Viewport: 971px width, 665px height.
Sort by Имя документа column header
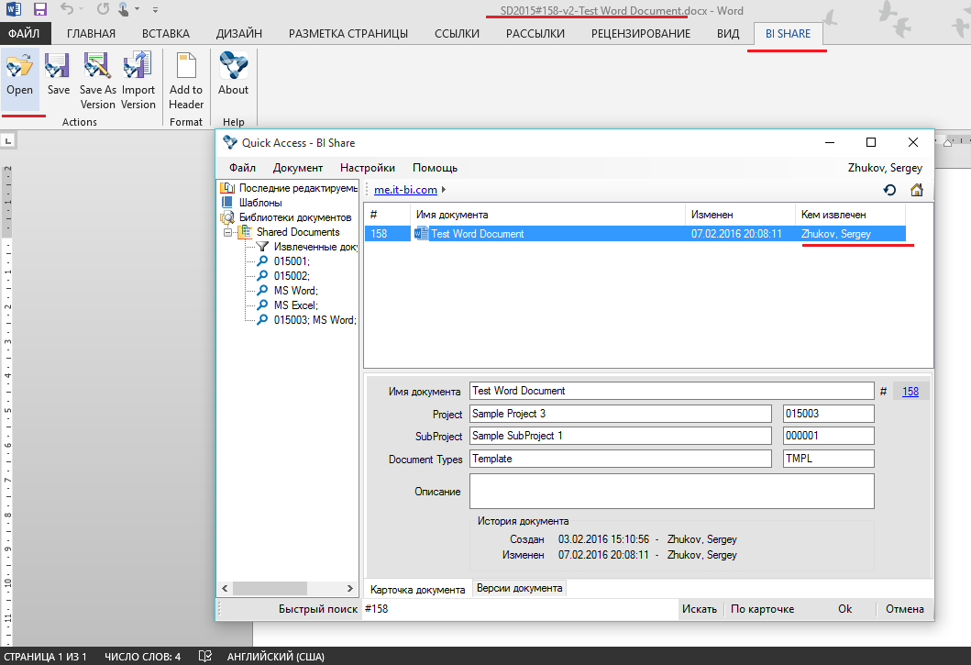(x=547, y=215)
